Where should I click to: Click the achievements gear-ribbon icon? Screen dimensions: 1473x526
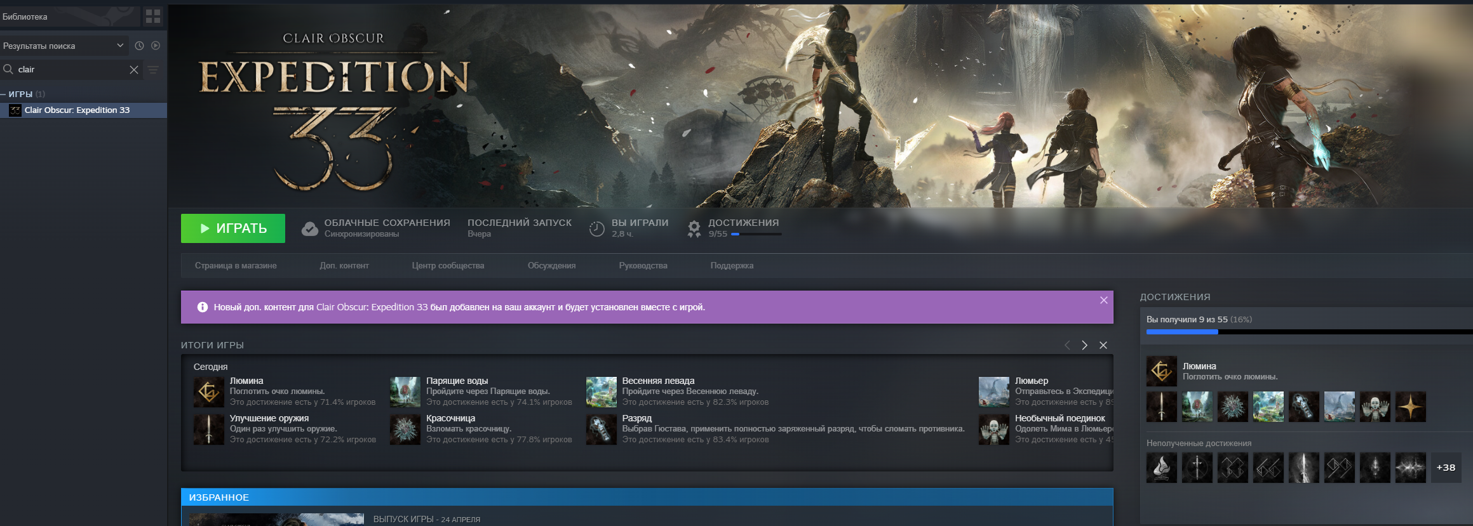694,228
